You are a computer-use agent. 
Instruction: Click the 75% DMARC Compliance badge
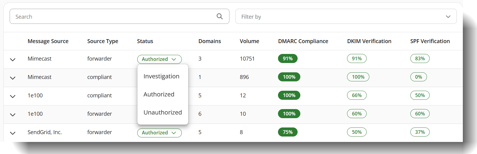[287, 132]
